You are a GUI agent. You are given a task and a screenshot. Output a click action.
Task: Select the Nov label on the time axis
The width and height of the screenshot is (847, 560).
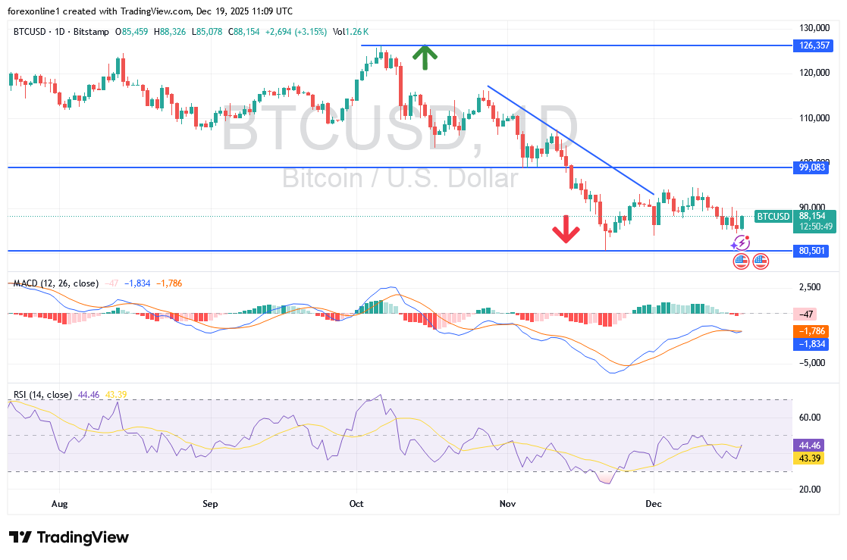pyautogui.click(x=507, y=504)
